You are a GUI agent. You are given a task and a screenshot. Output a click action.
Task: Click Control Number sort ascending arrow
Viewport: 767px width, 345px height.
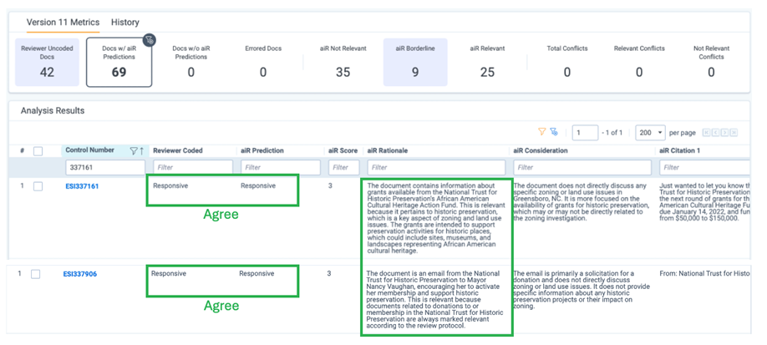(x=141, y=151)
